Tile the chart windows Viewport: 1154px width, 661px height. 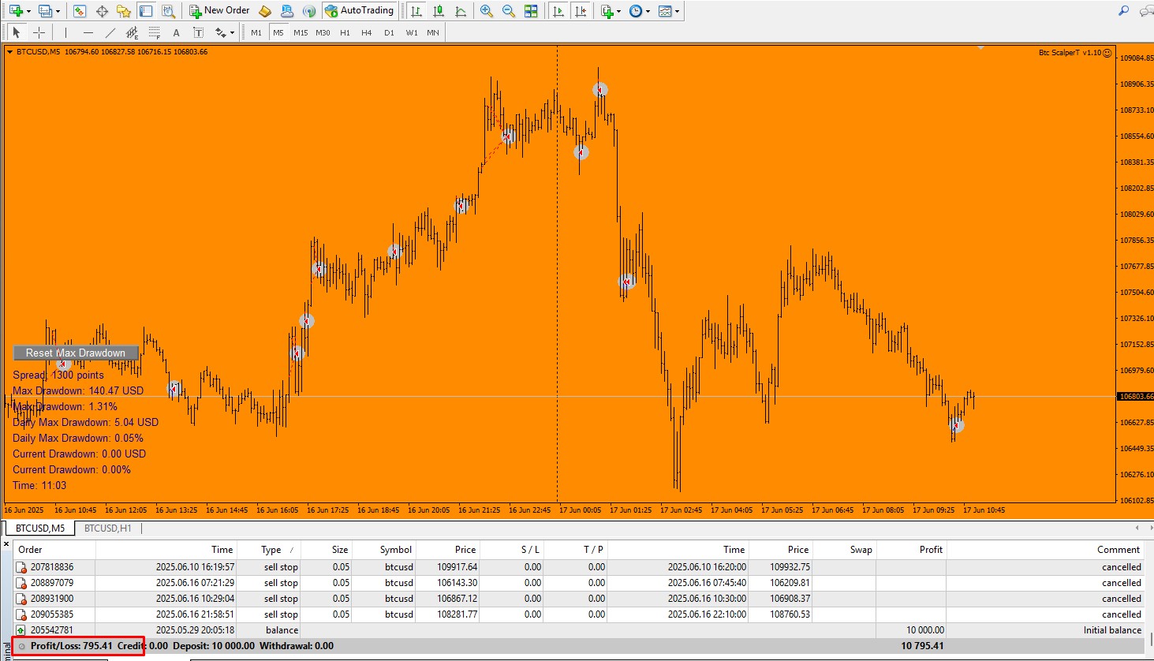tap(531, 11)
